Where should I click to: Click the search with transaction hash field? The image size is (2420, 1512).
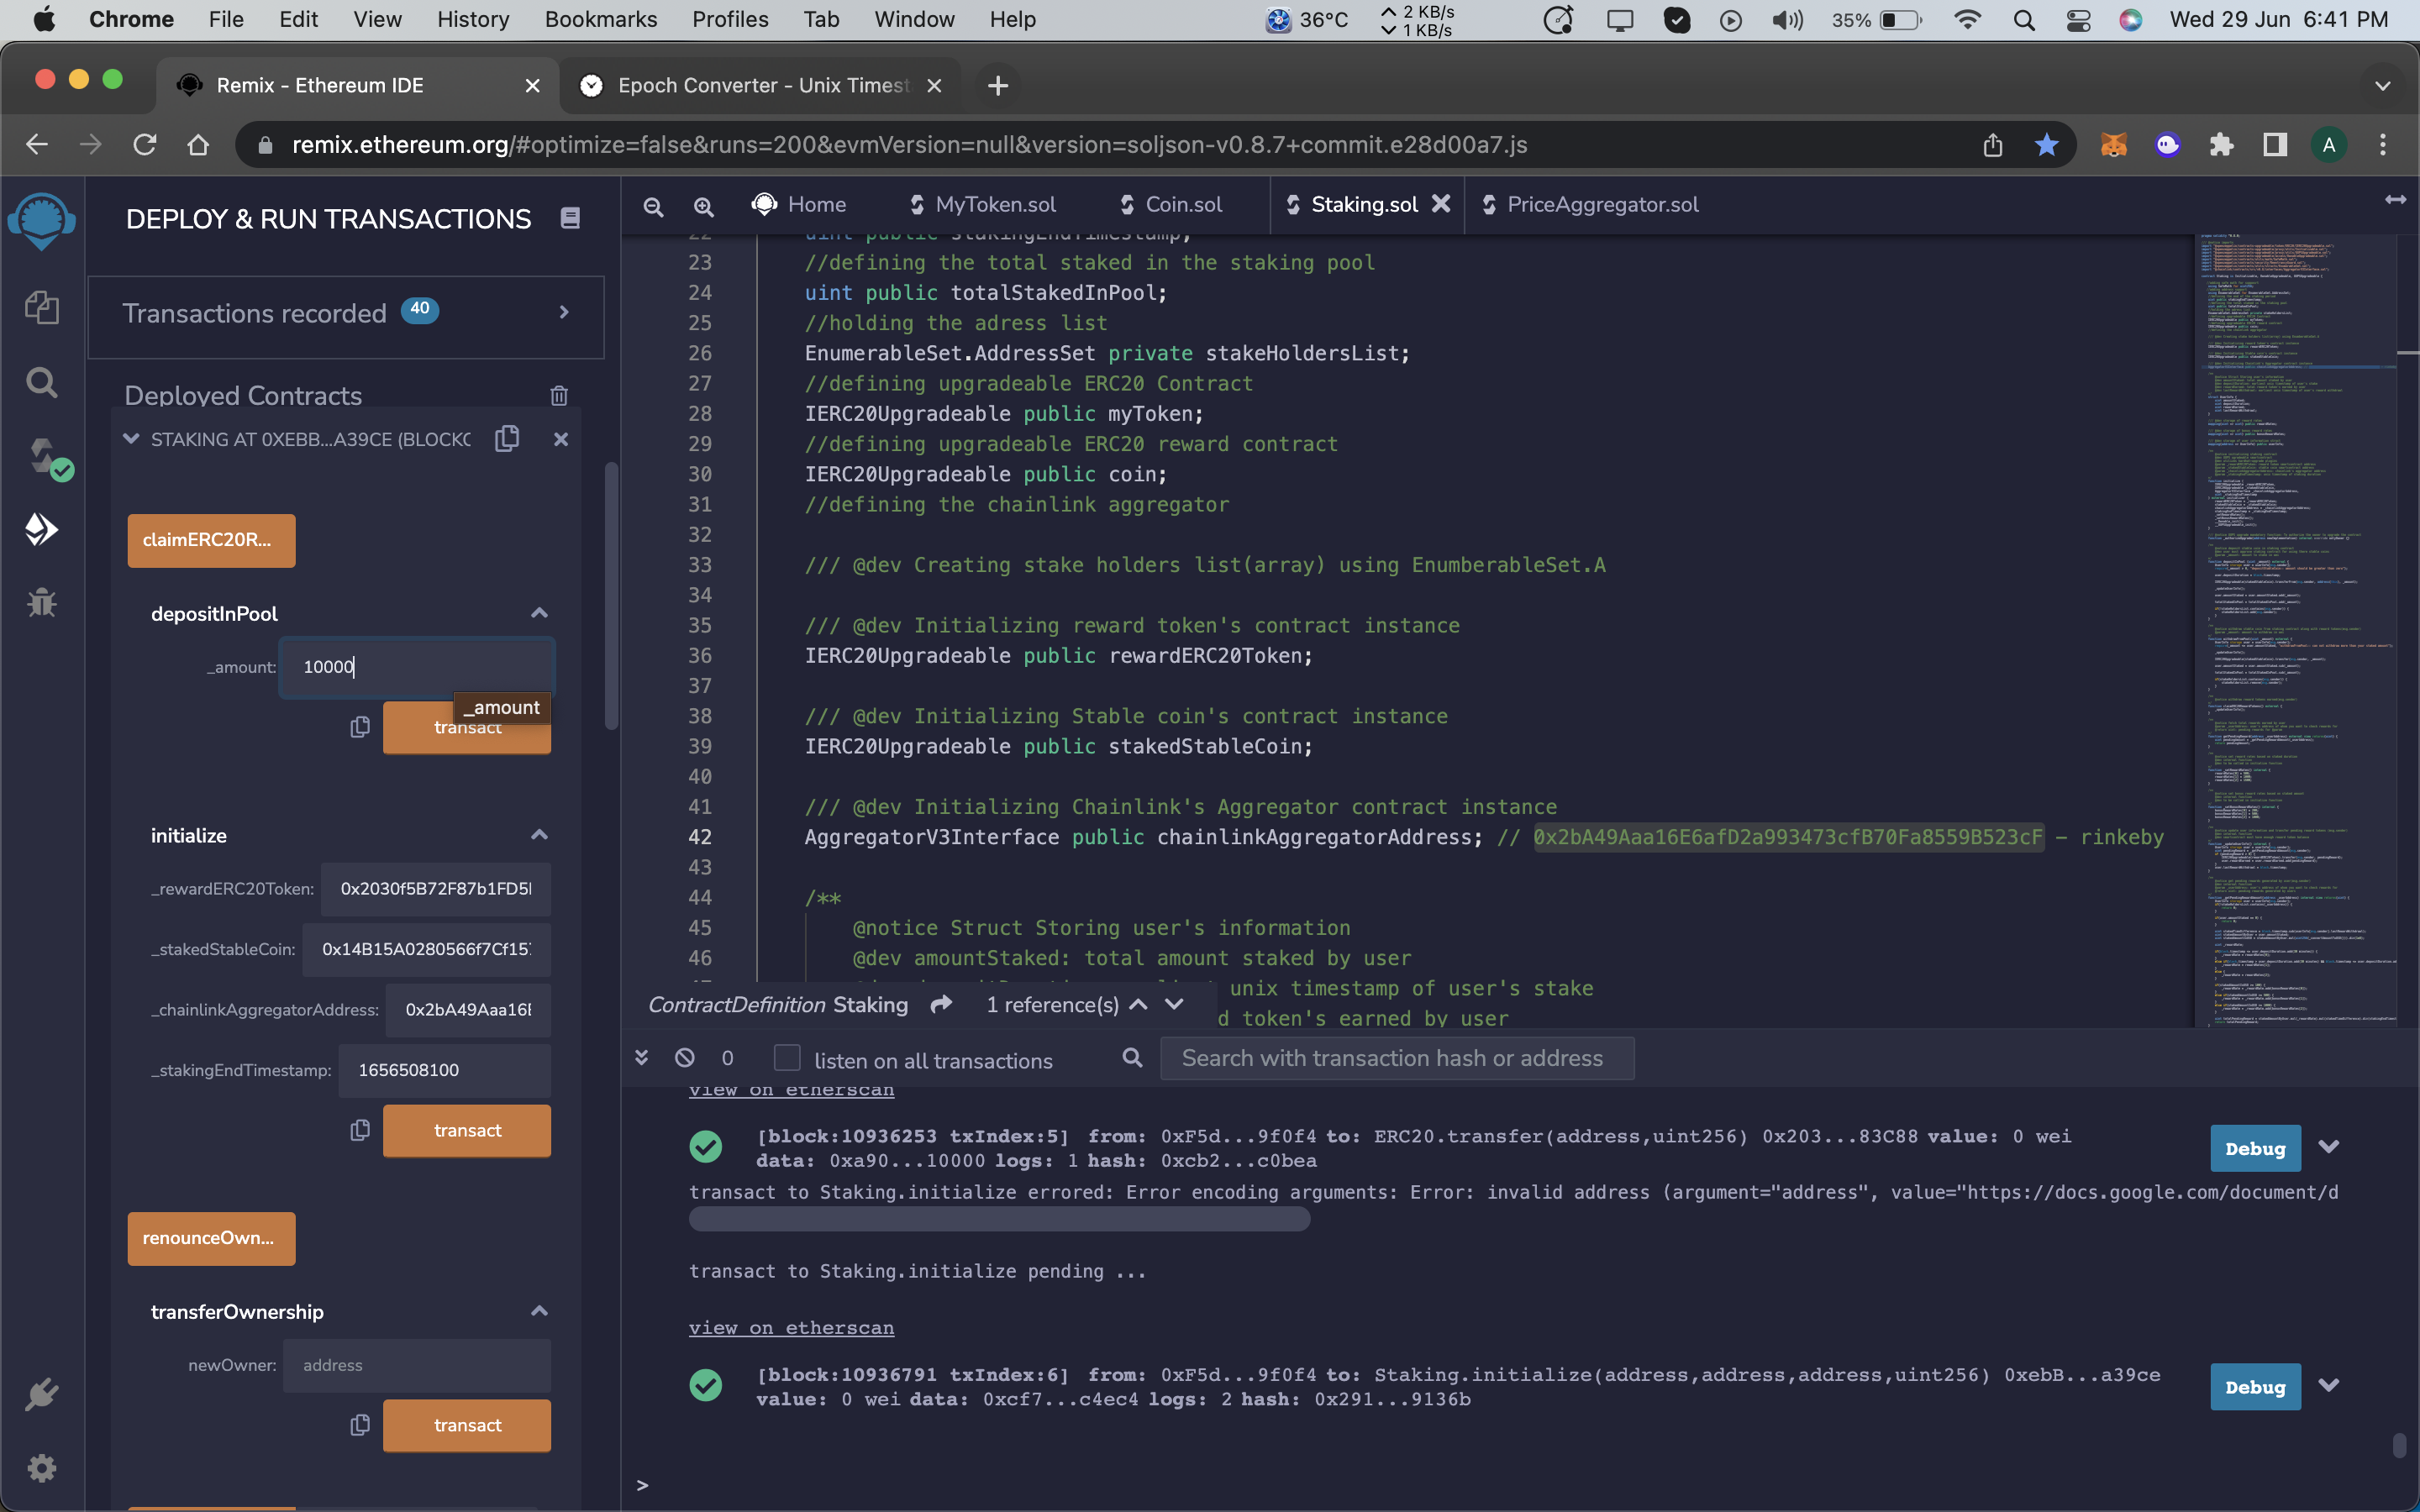[x=1396, y=1058]
